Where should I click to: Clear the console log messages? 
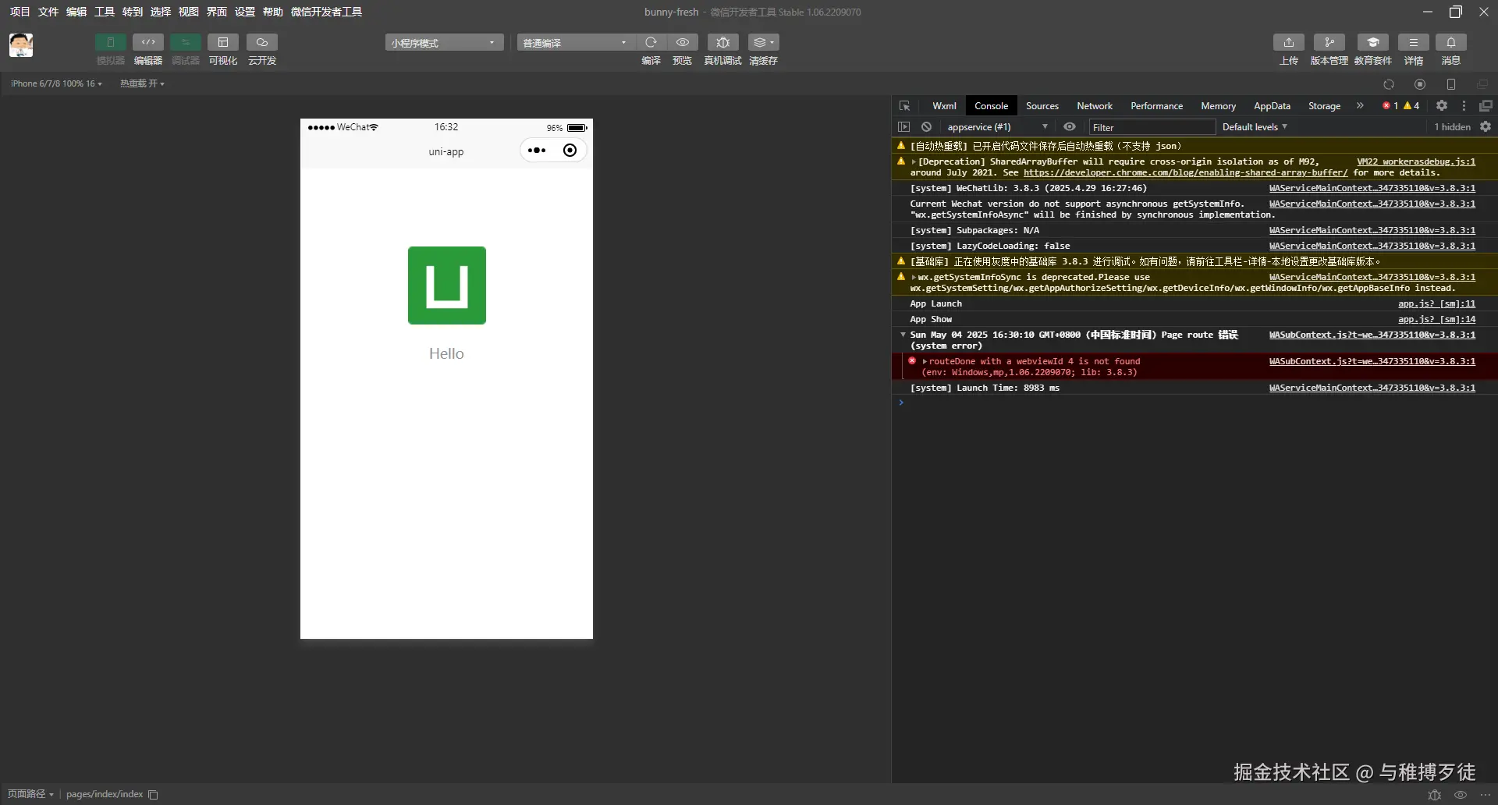926,127
